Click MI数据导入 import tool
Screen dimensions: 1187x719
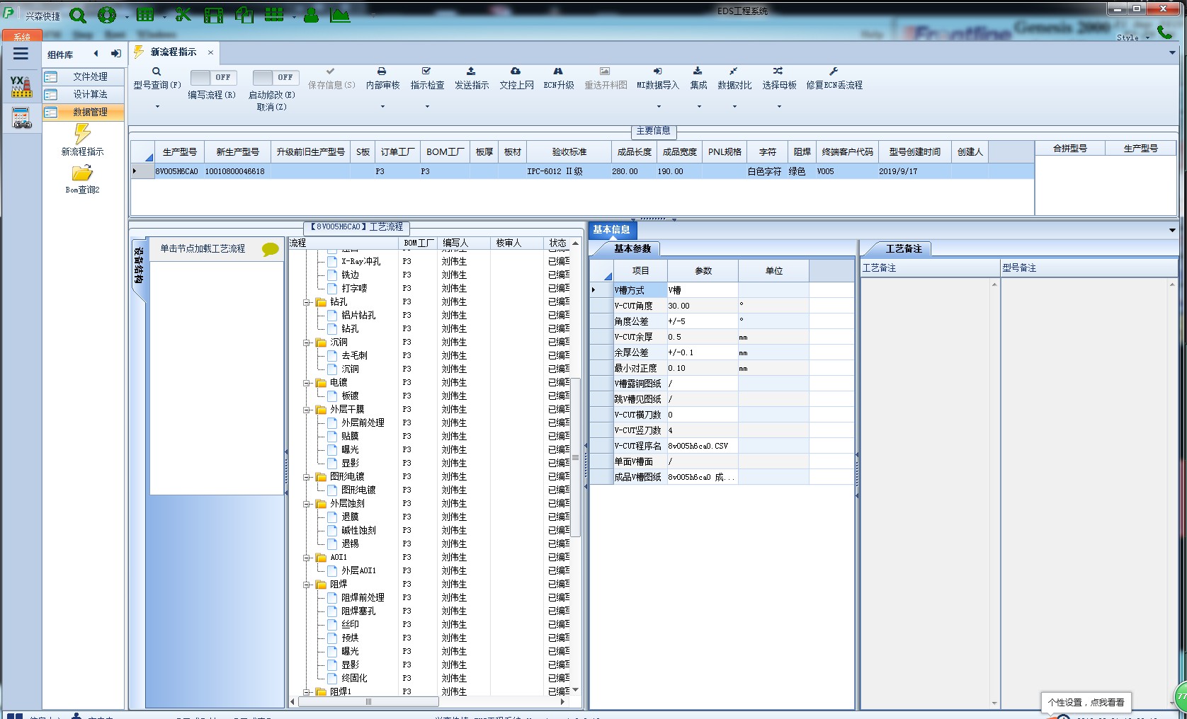pos(658,79)
